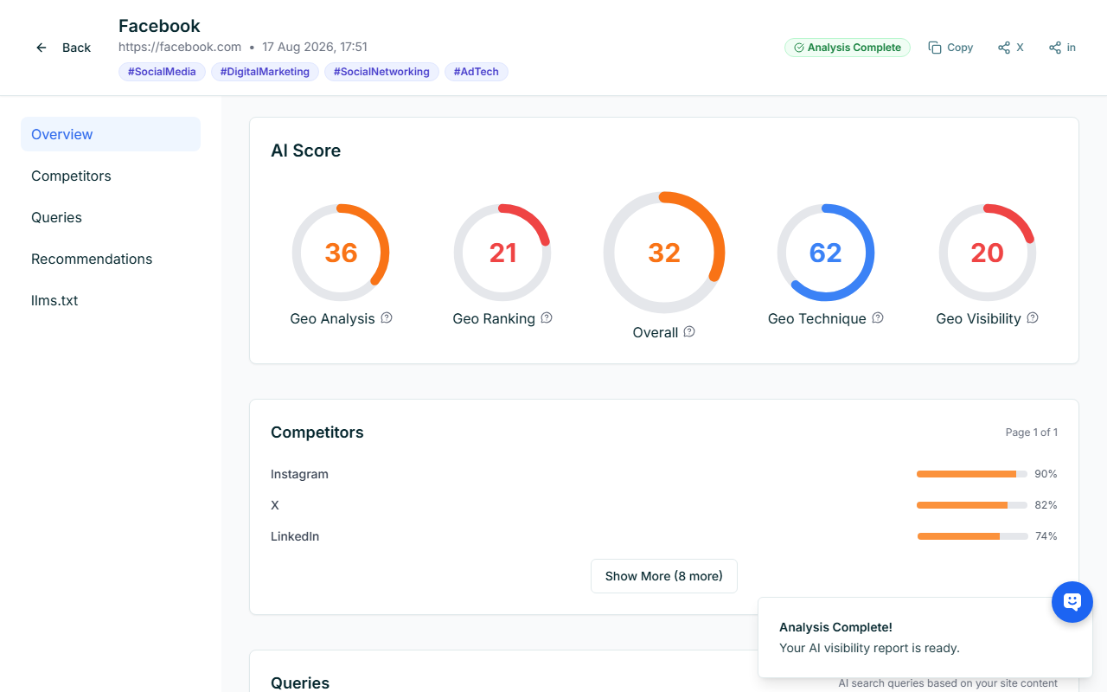Click the Geo Visibility score gauge 20
Image resolution: width=1107 pixels, height=692 pixels.
coord(988,253)
